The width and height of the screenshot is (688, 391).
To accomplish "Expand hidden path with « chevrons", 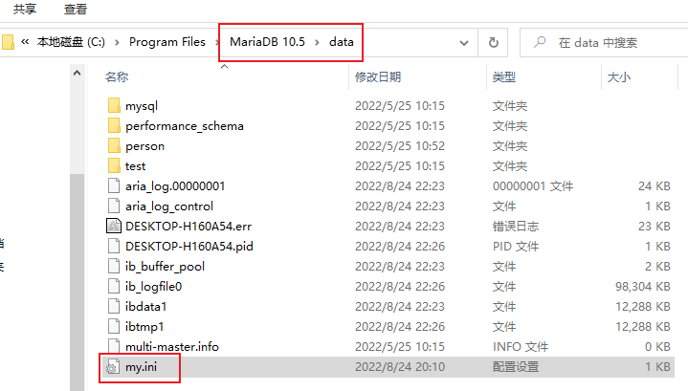I will 25,42.
